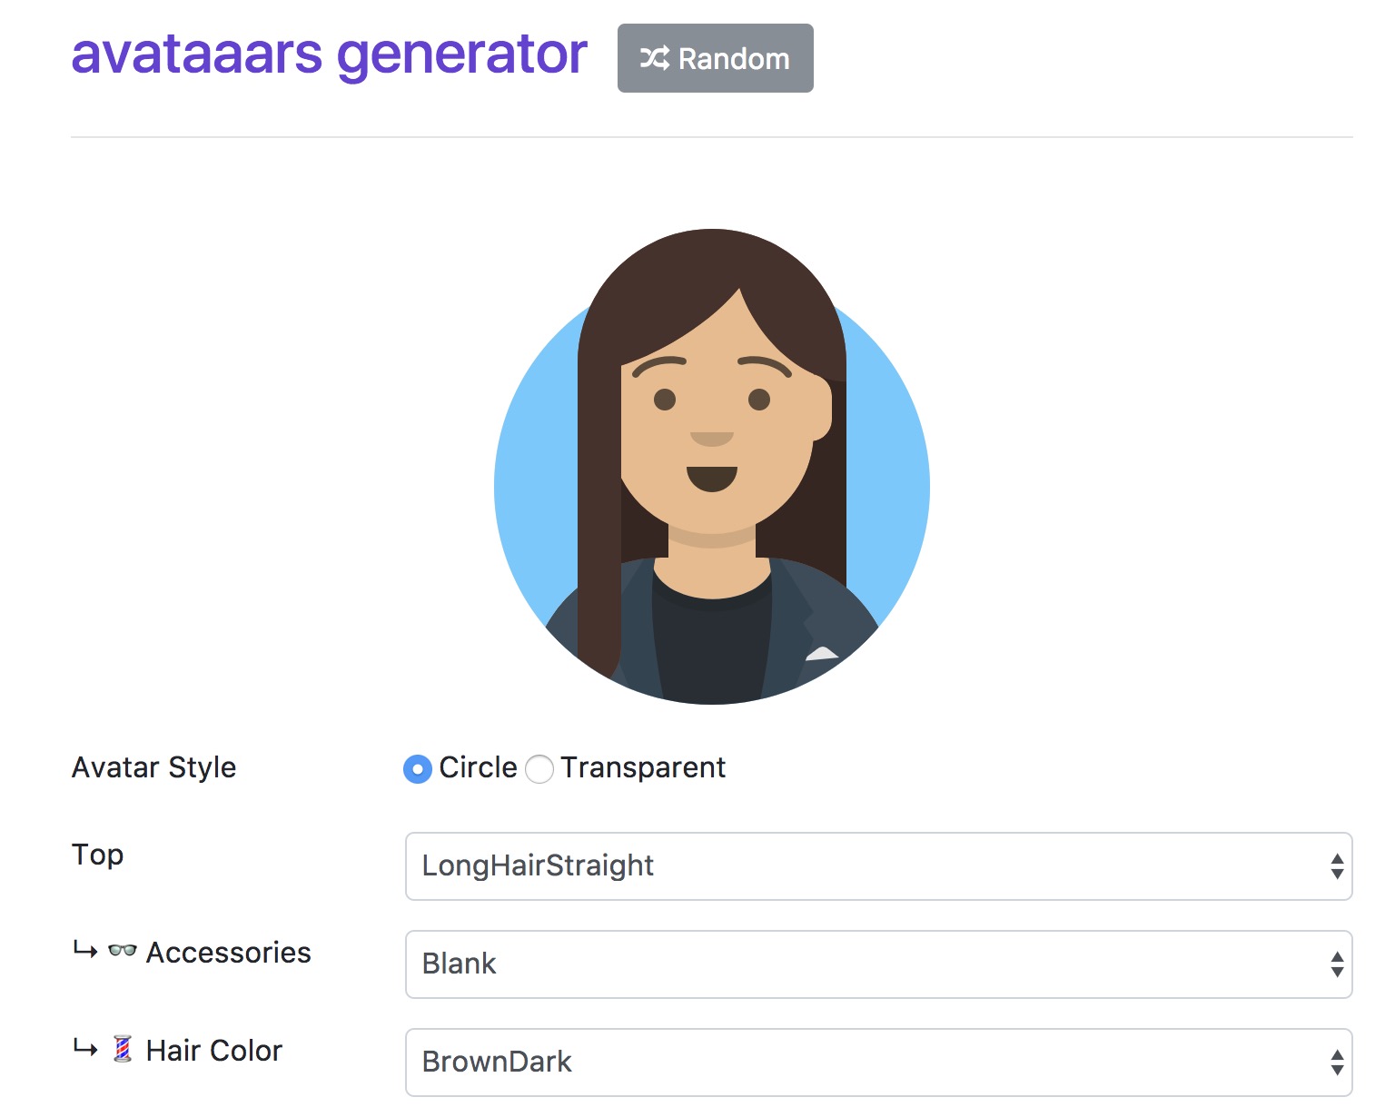Click the stepper arrows on Accessories dropdown
Viewport: 1395px width, 1117px height.
coord(1337,964)
